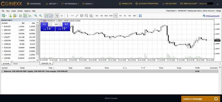Expand the Withdrawals menu
Image resolution: width=222 pixels, height=102 pixels.
click(x=70, y=4)
